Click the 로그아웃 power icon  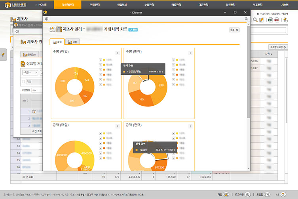[x=248, y=194]
